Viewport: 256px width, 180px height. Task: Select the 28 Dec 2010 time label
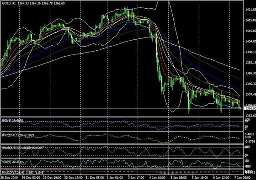click(x=9, y=177)
